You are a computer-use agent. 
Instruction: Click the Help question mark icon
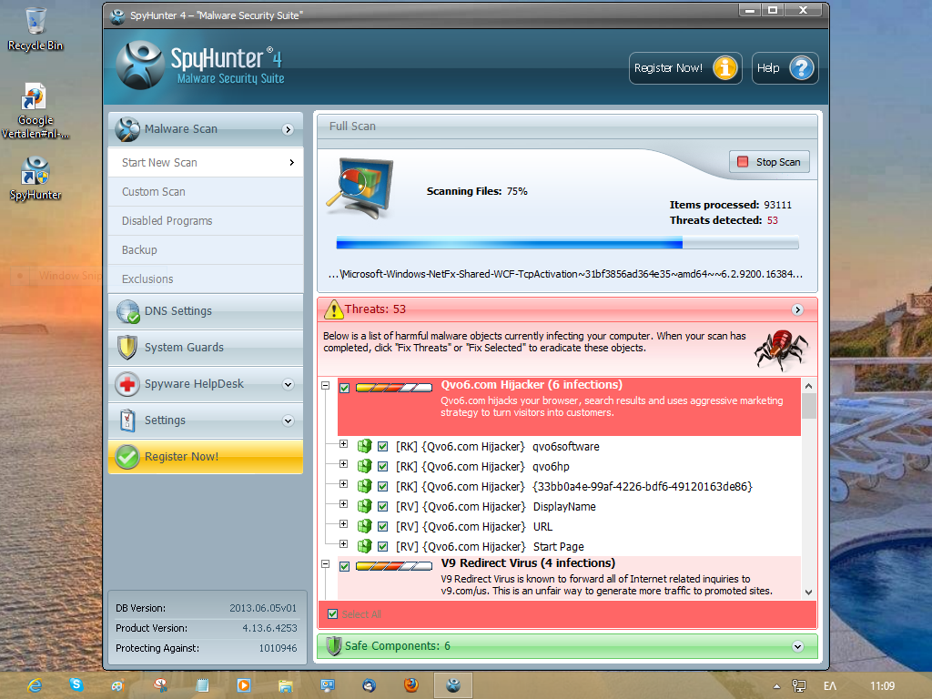coord(801,68)
